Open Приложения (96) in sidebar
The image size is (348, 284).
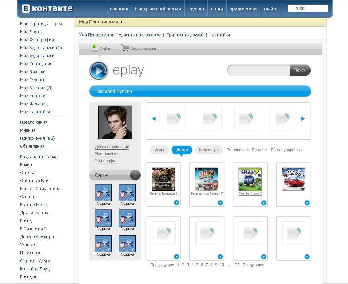tap(37, 138)
